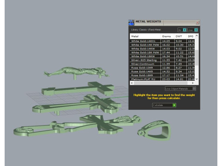Viewport: 222px width, 166px height.
Task: Click the horizontal scrollbar thumb
Action: [160, 83]
